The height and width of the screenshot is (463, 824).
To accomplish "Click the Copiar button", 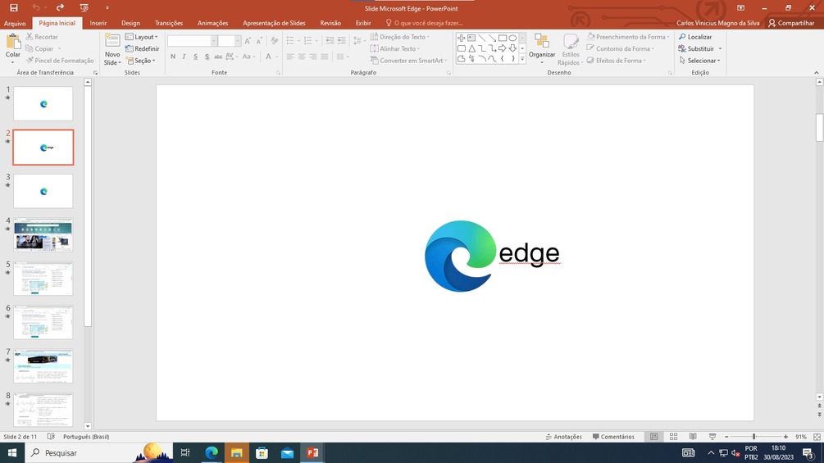I will click(x=40, y=49).
